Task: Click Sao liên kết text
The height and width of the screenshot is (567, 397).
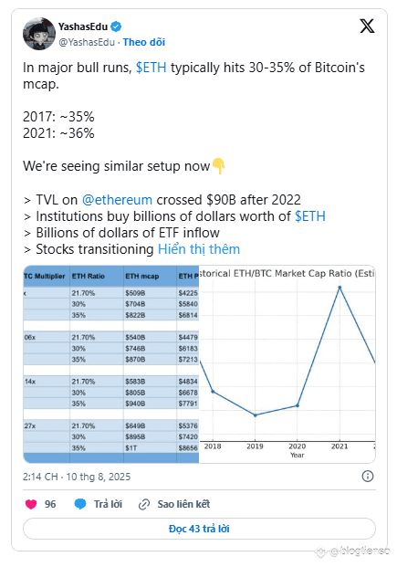Action: (183, 504)
